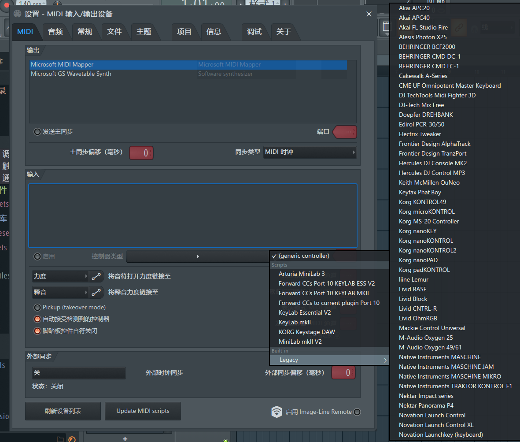
Task: Choose CME UF Omnipotent Master Keyboard
Action: [455, 85]
